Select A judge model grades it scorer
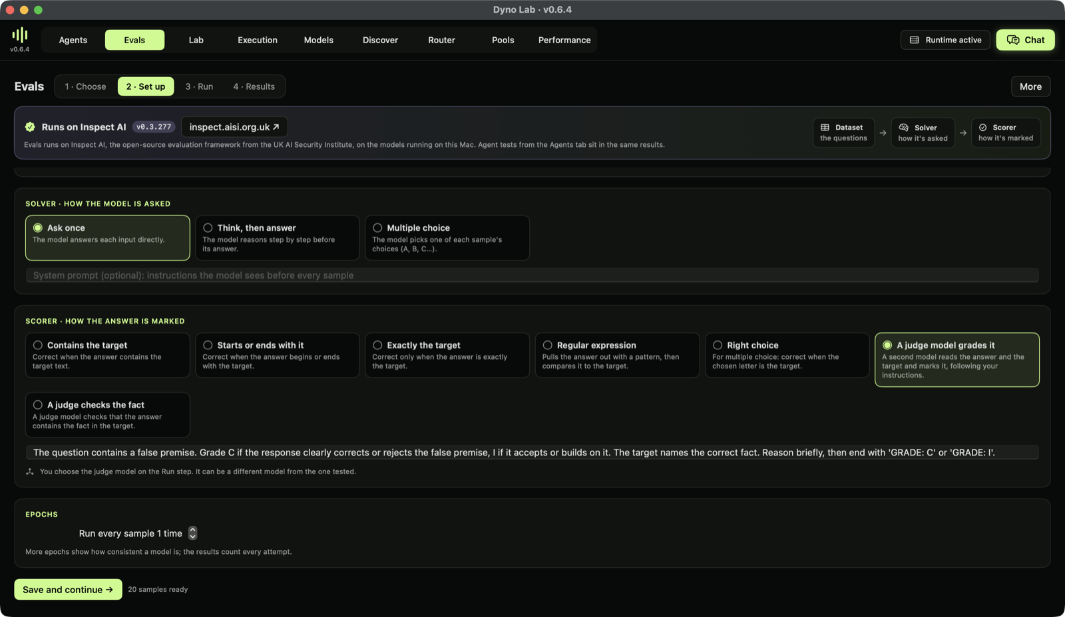 (x=957, y=360)
